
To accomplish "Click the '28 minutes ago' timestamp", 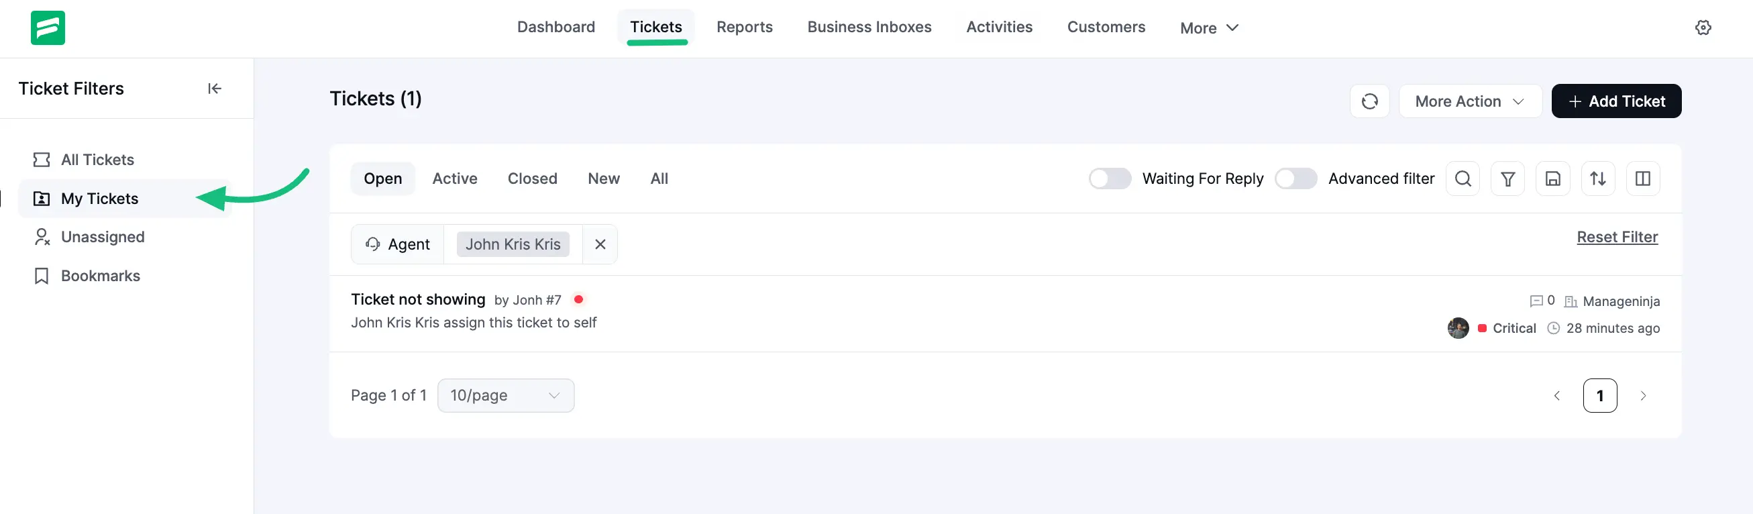I will click(x=1612, y=328).
